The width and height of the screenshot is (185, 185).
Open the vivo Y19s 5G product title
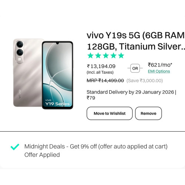[x=136, y=41]
